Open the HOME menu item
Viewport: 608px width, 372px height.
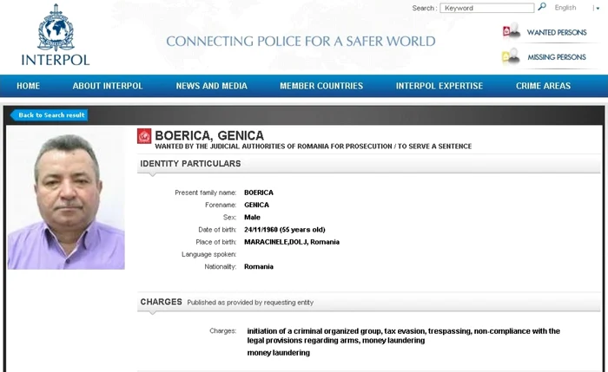pyautogui.click(x=29, y=86)
